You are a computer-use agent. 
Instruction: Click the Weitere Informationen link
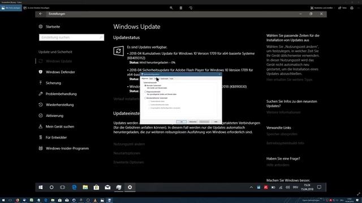coord(283,112)
